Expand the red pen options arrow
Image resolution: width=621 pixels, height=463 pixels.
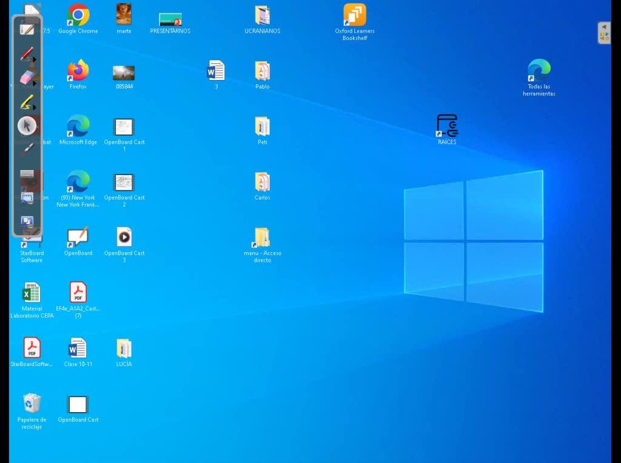point(35,59)
